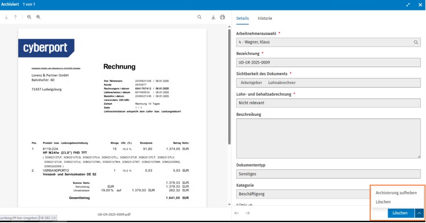Click the Summe Netto value 1.379,03
Viewport: 426px width, 223px height.
[173, 183]
